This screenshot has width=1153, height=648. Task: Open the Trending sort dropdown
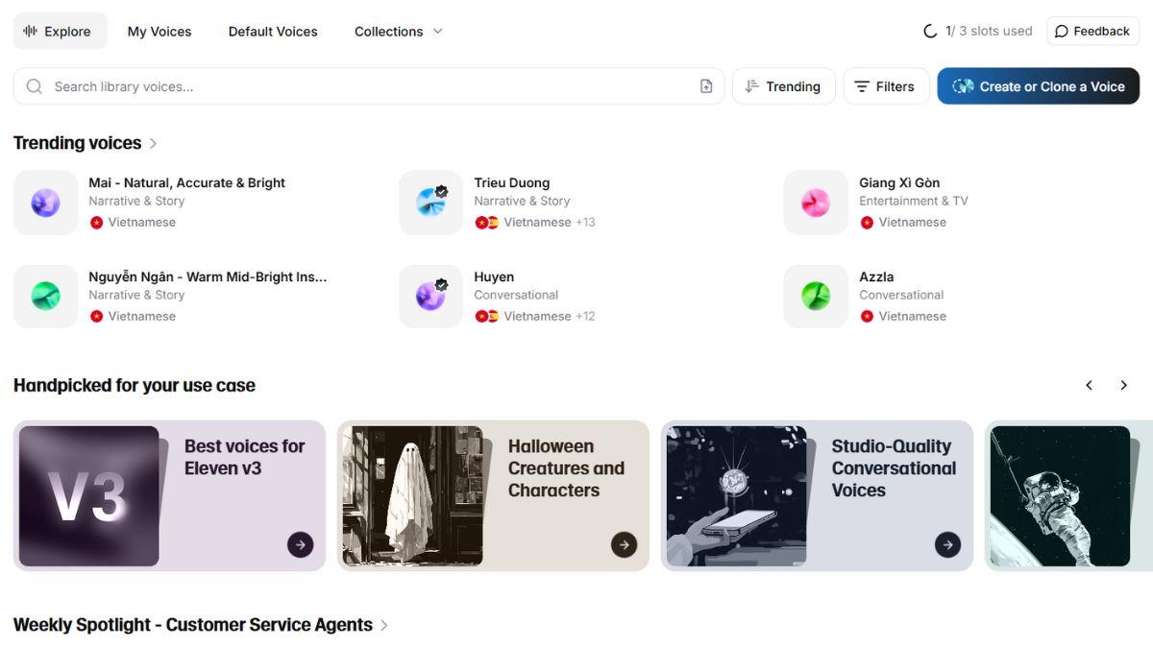point(783,86)
